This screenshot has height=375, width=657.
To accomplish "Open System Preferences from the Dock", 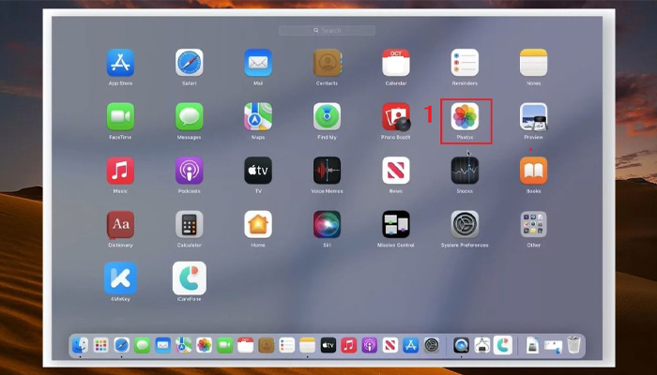I will (x=432, y=345).
